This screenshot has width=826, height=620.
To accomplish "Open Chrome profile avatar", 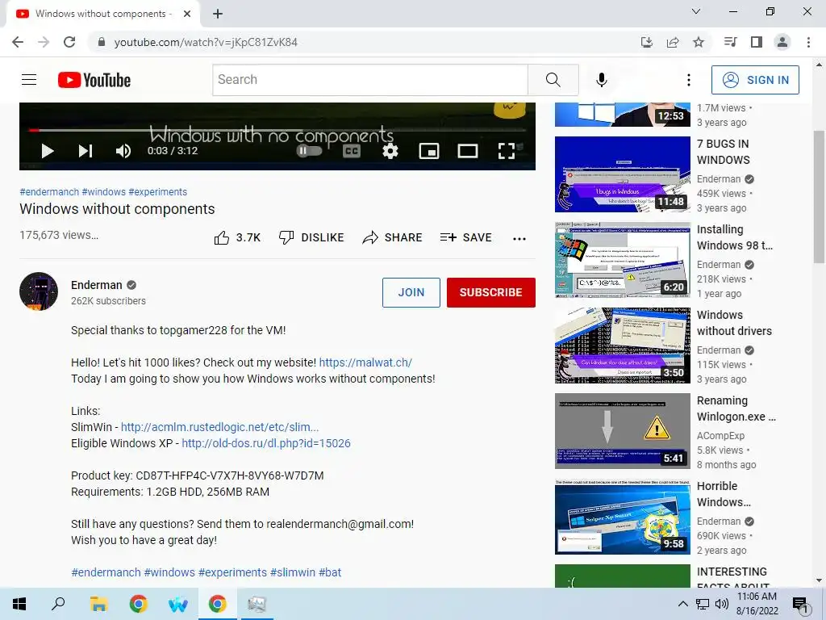I will 782,42.
